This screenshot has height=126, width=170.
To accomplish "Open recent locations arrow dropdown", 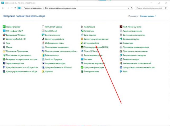I will click(12, 8).
